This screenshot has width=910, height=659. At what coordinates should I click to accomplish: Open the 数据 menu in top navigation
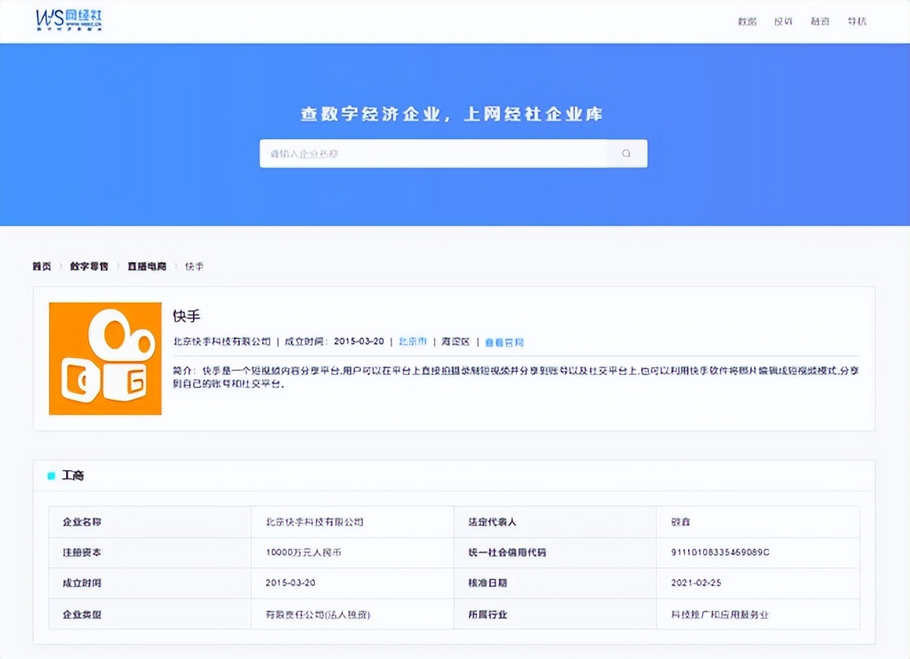747,21
